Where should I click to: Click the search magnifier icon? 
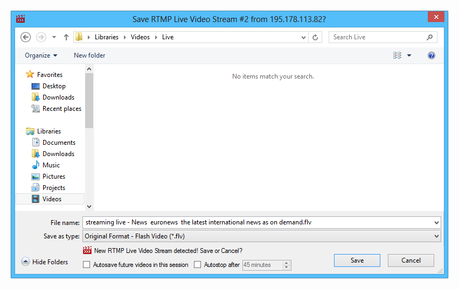[x=429, y=37]
